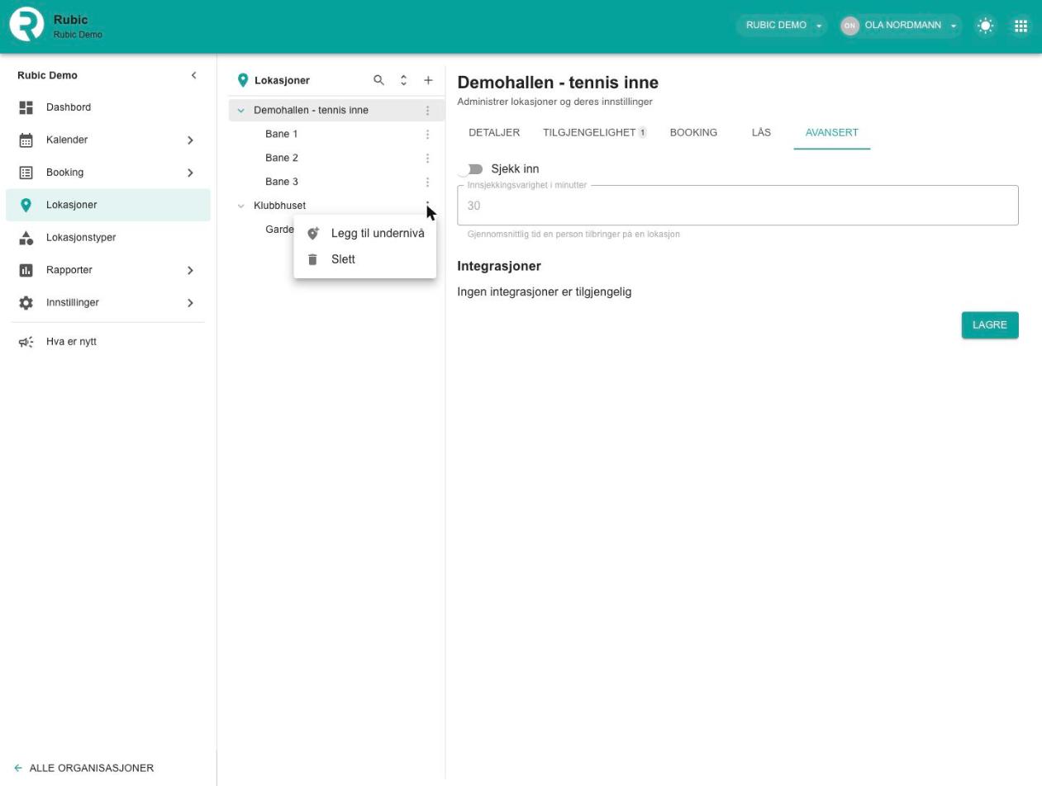Choose Legg til undernivå from context menu
1042x786 pixels.
click(364, 234)
